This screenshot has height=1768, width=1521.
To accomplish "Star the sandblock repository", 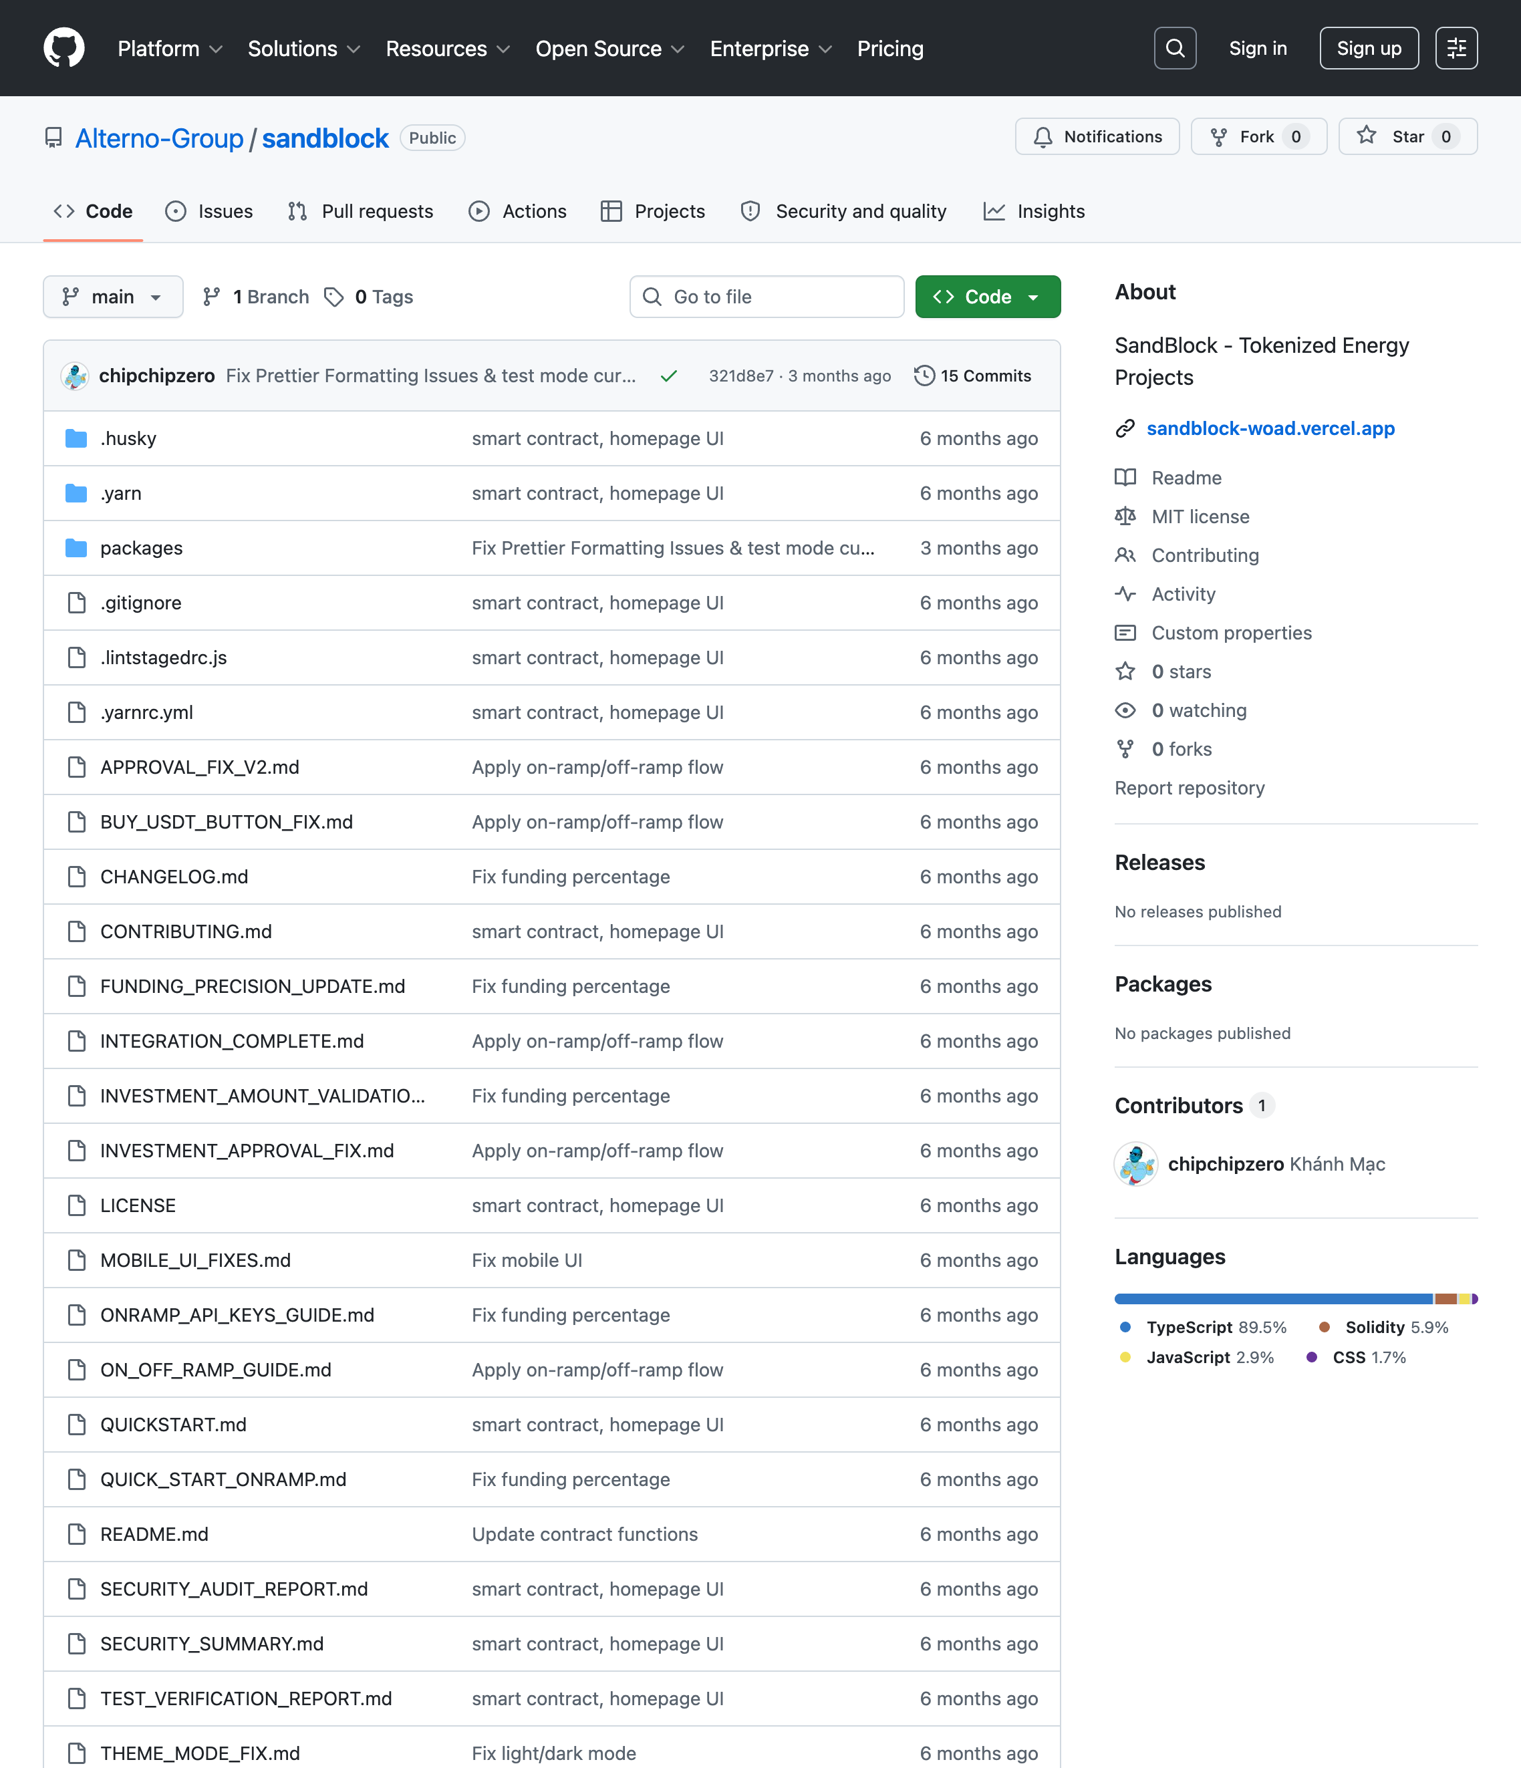I will [1407, 136].
